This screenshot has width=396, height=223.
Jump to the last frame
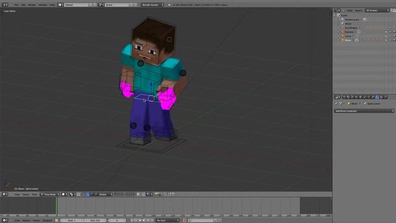[152, 221]
